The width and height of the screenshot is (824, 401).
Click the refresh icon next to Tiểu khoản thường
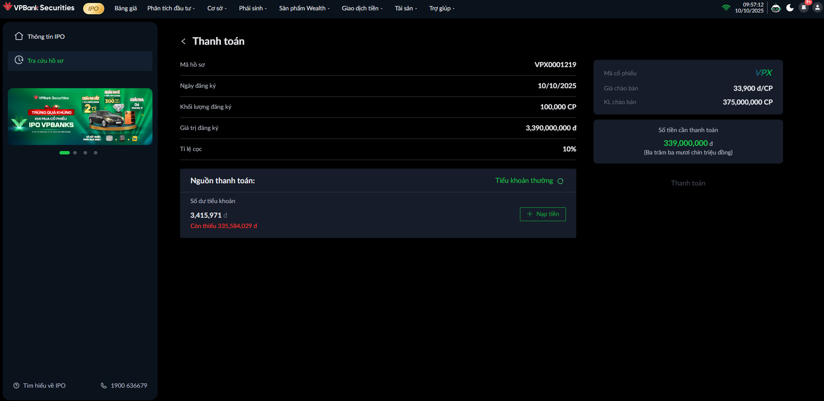click(560, 181)
